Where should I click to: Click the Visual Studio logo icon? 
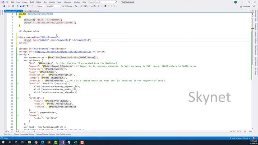coord(3,2)
